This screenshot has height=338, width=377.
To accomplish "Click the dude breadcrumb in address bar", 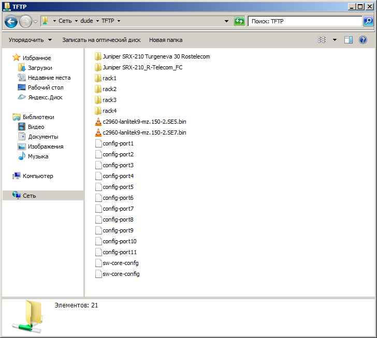I will pos(86,21).
